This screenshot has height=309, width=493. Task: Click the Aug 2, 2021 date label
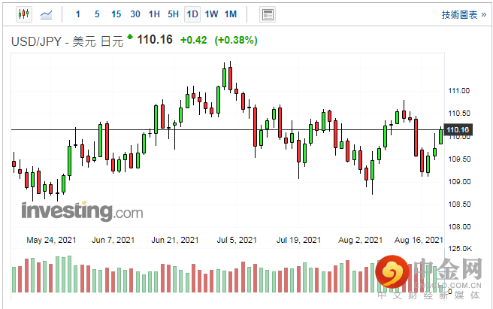click(x=361, y=241)
